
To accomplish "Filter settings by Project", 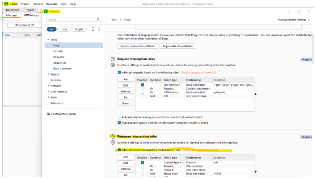I will coord(79,29).
